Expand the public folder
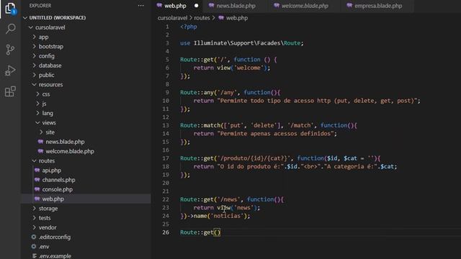This screenshot has width=461, height=259. pyautogui.click(x=34, y=75)
